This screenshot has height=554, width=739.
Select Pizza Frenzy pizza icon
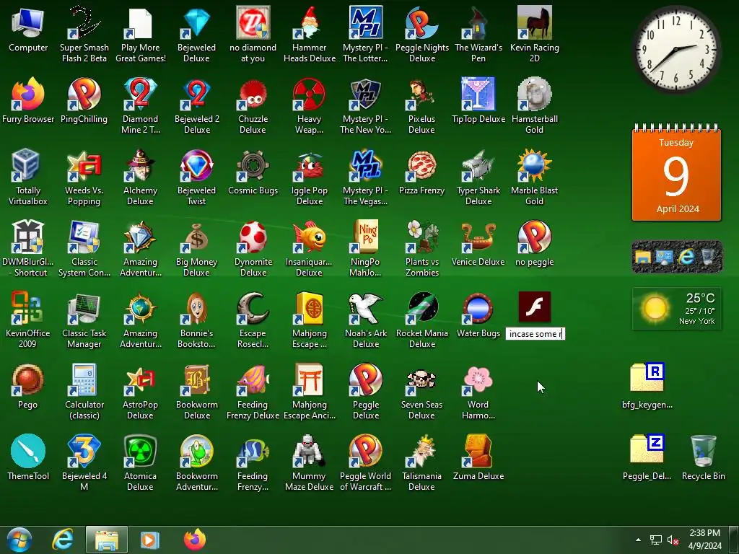click(x=421, y=166)
